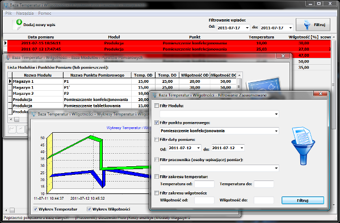This screenshot has width=340, height=223.
Task: Click the app icon in Wykresy window title
Action: point(33,114)
